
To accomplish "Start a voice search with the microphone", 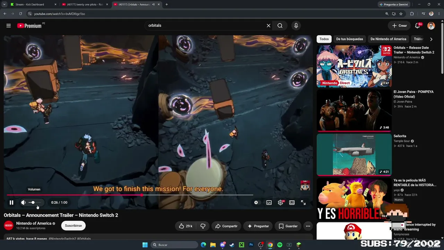I will (296, 26).
